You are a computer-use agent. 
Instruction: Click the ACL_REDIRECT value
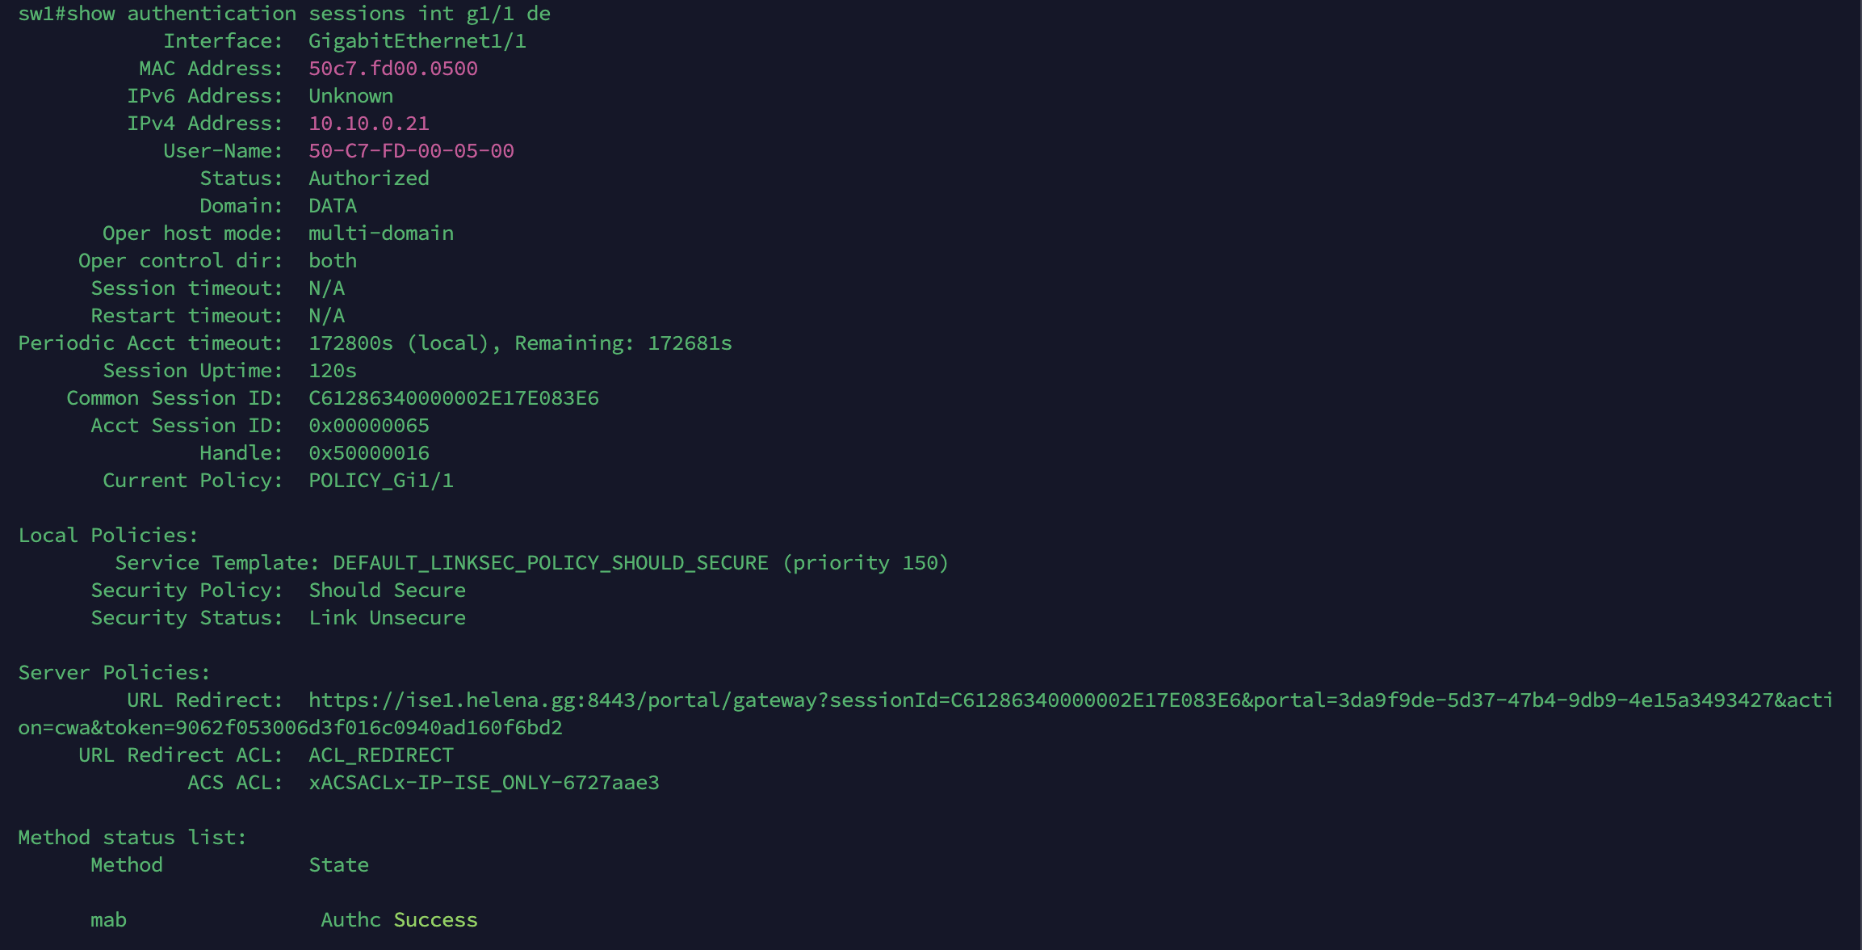381,755
